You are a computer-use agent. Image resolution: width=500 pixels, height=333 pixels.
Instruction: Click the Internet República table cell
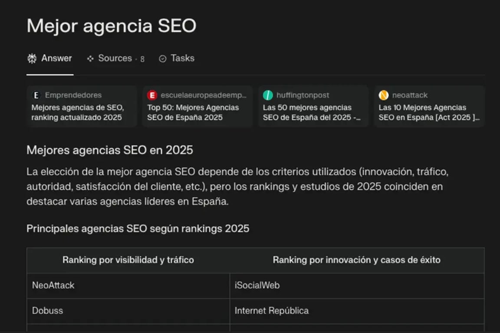(x=357, y=311)
